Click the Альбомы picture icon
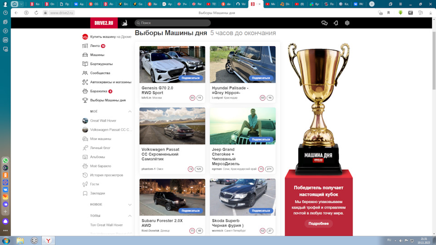 click(85, 157)
